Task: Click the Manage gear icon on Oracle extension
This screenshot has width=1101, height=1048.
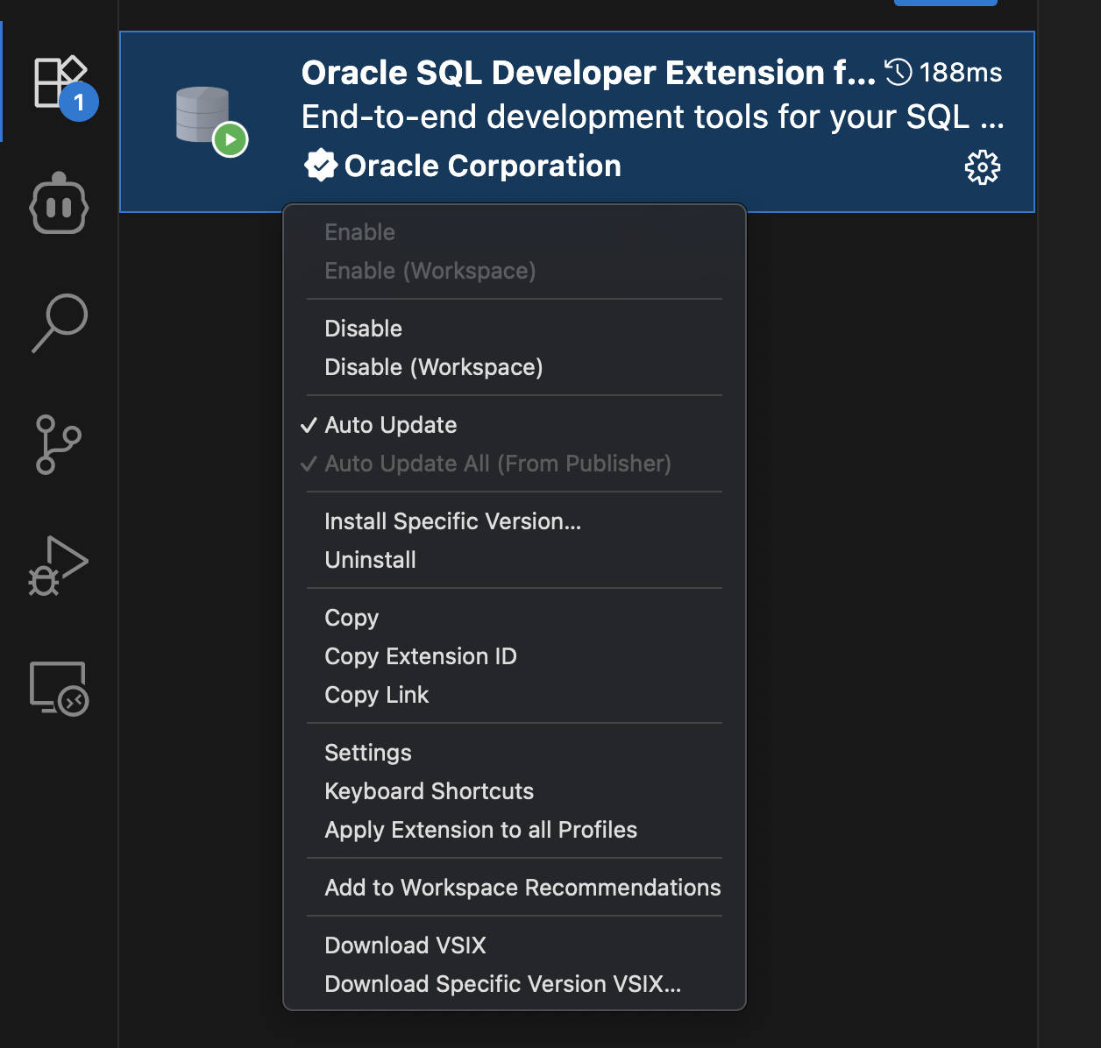Action: [x=983, y=166]
